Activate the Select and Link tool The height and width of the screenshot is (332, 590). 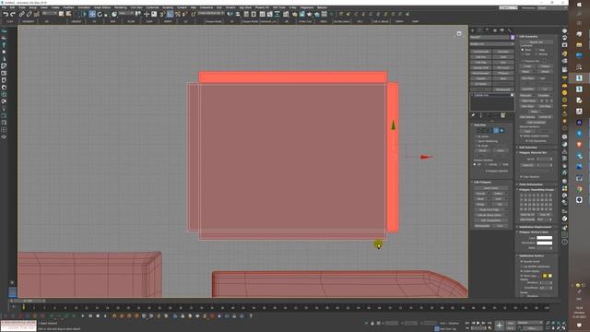22,15
